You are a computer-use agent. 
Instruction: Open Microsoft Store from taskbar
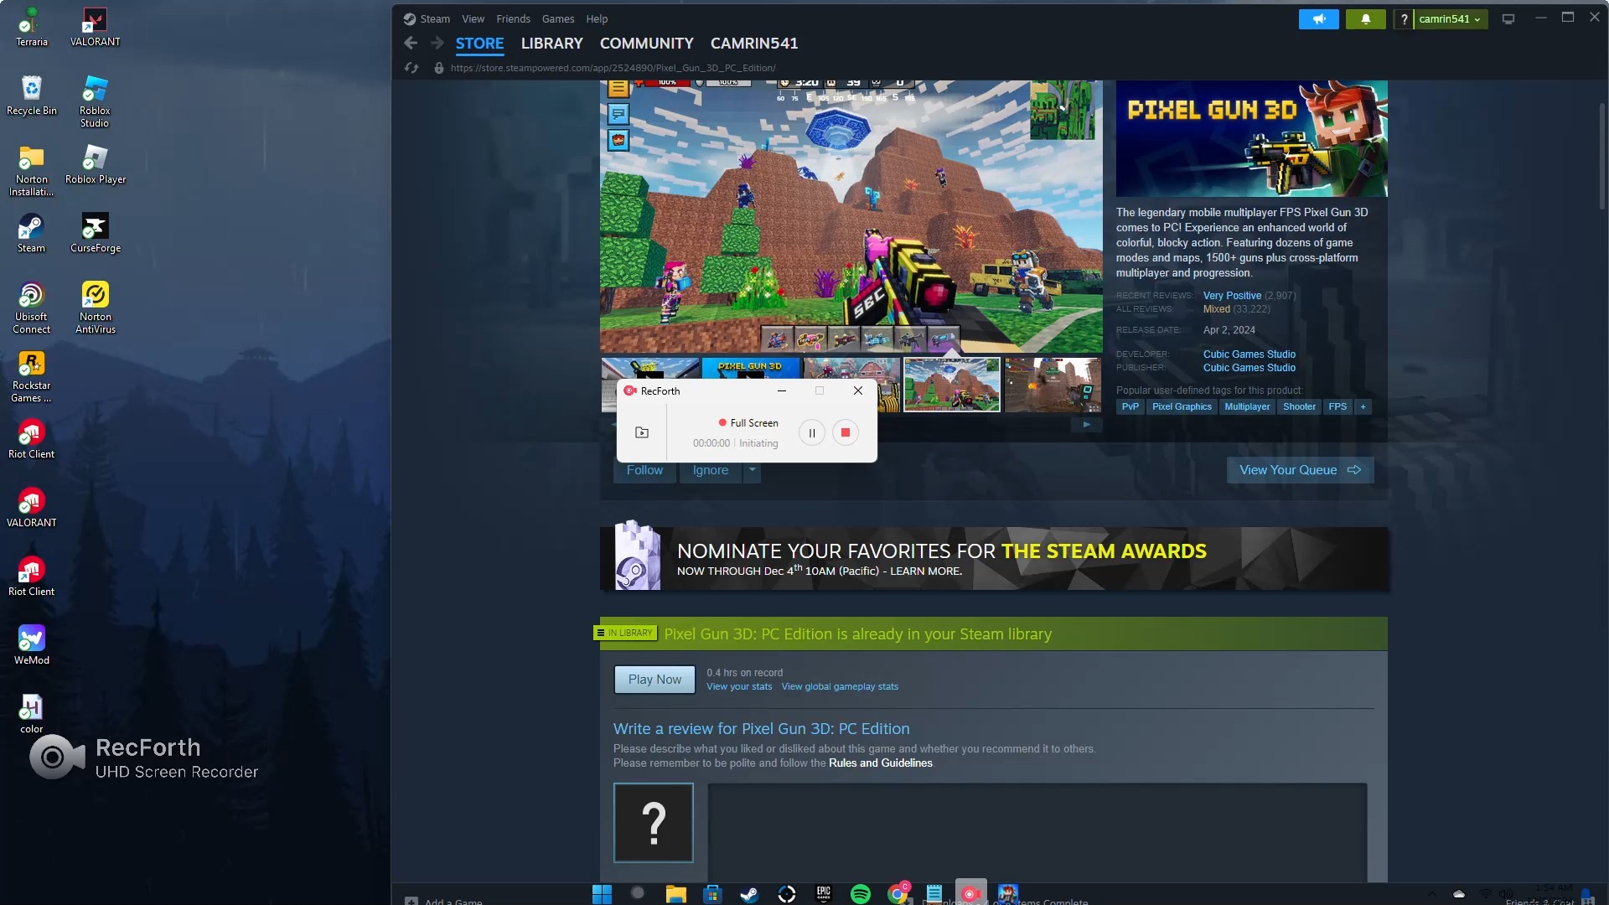712,894
